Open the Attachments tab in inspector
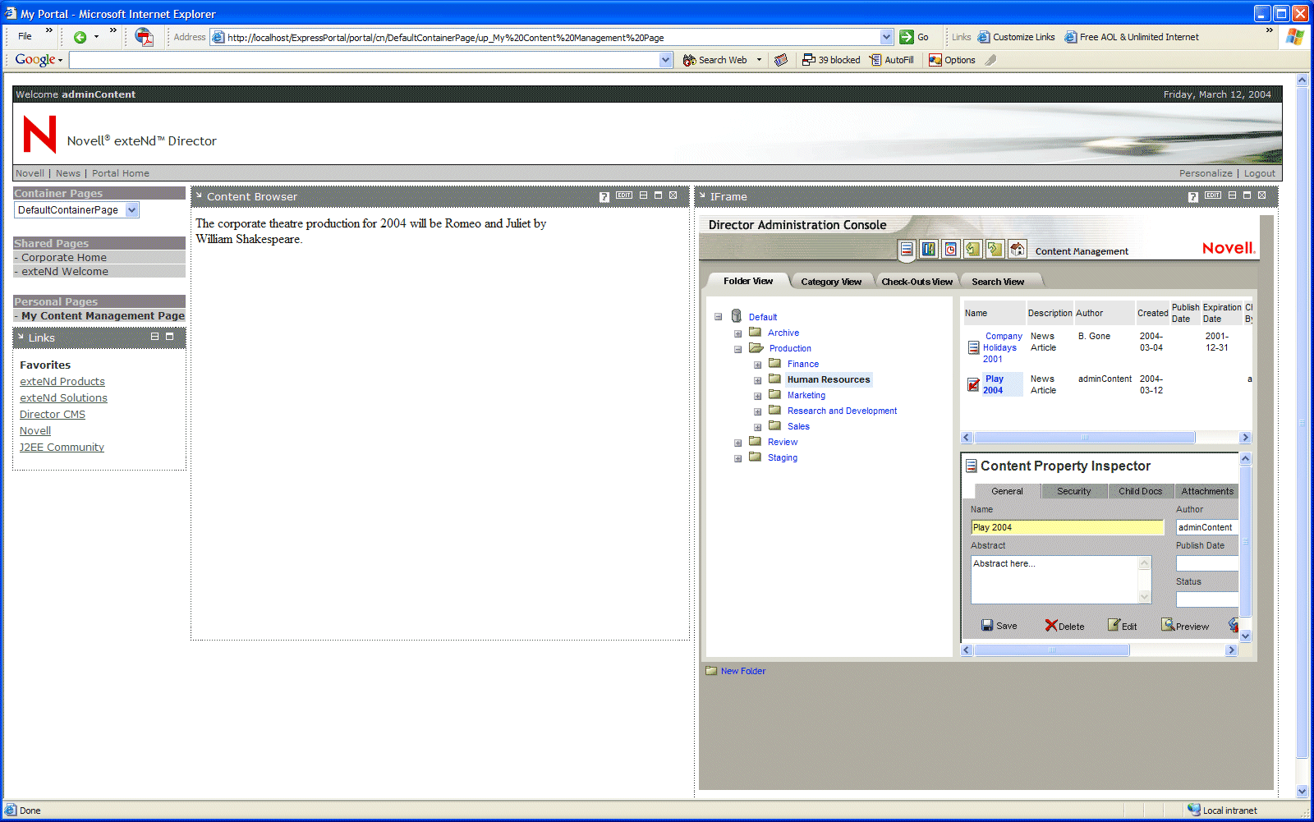Image resolution: width=1314 pixels, height=822 pixels. [1207, 491]
